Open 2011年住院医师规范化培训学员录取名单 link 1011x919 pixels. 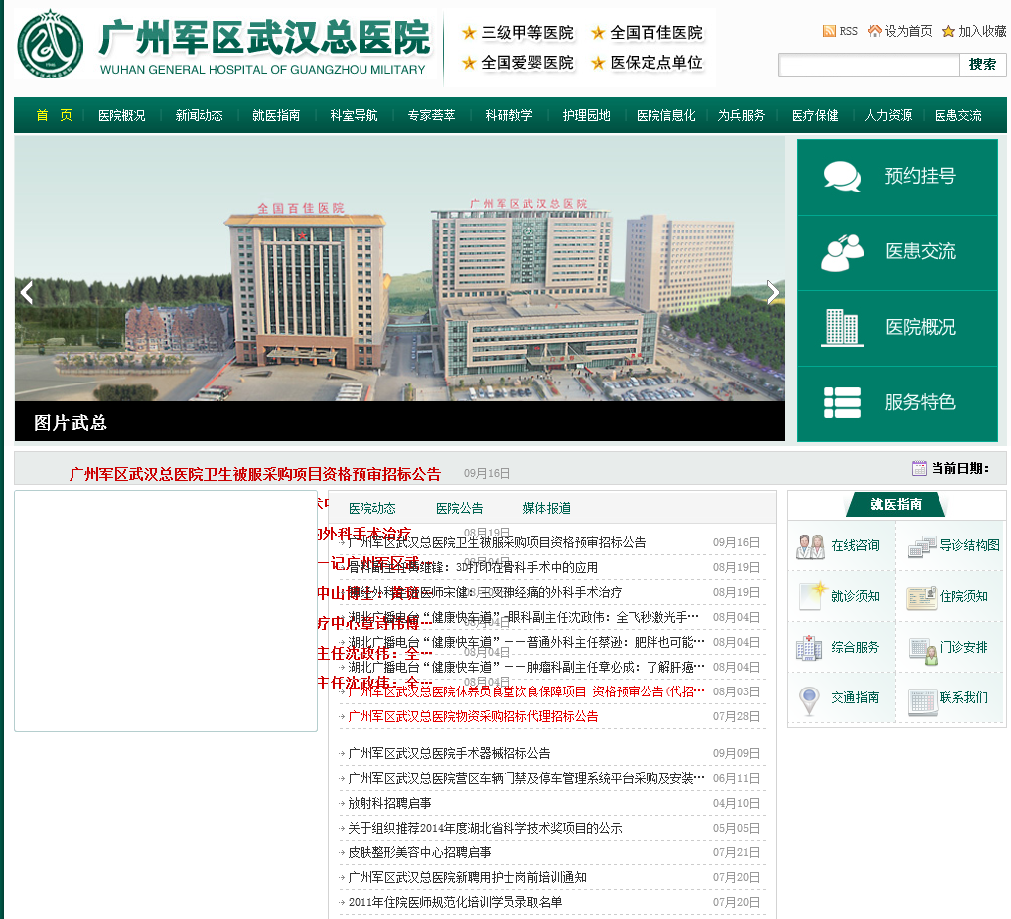pyautogui.click(x=455, y=902)
